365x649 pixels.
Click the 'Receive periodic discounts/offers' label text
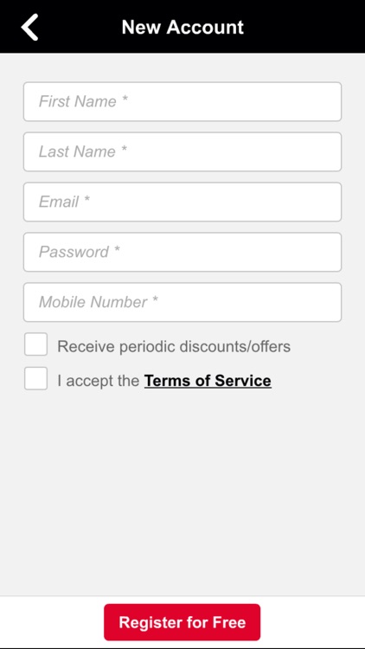[x=174, y=346]
